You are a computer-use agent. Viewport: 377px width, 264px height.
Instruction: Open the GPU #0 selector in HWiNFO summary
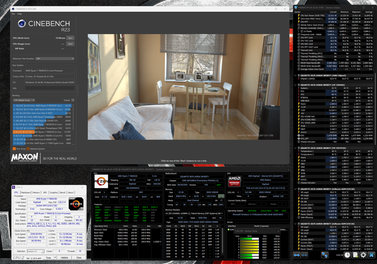pos(234,192)
